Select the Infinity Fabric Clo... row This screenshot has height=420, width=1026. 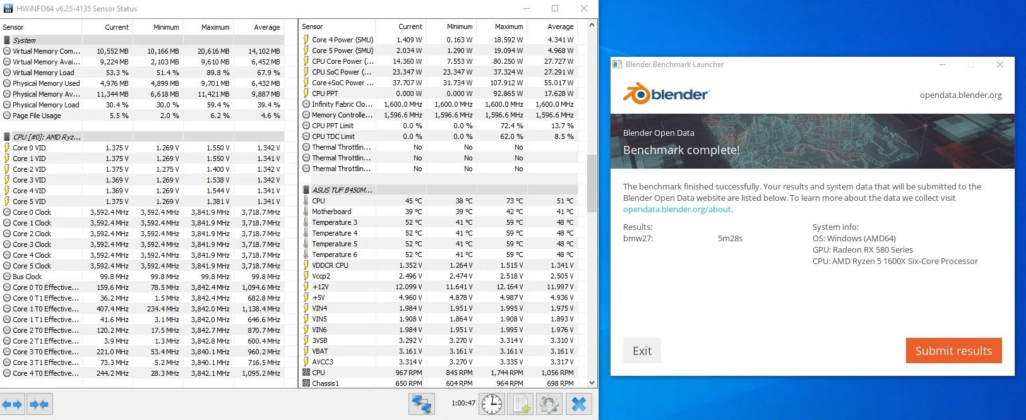pos(439,104)
